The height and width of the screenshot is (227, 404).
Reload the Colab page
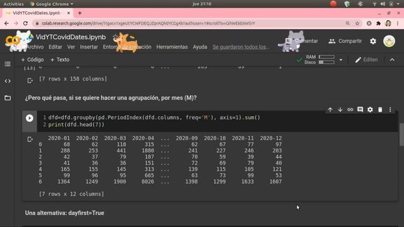click(25, 23)
